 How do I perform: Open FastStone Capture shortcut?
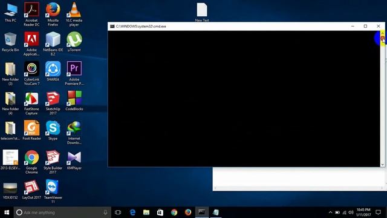pyautogui.click(x=31, y=103)
